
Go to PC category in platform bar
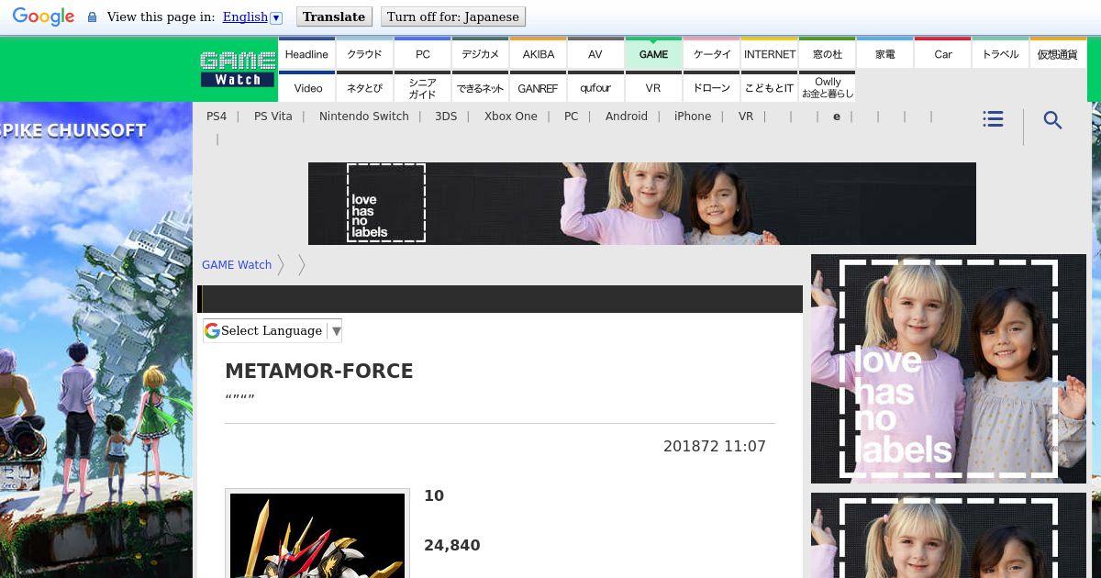coord(572,117)
